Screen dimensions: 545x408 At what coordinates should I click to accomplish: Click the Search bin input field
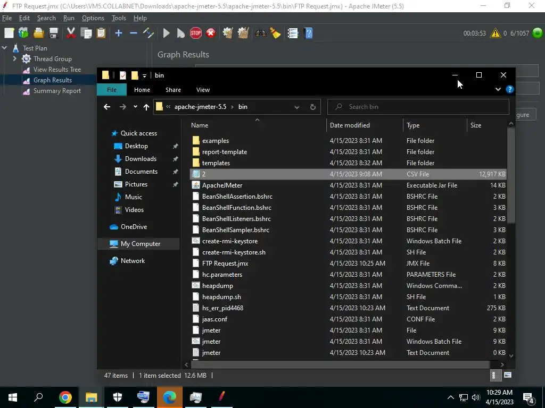tap(418, 107)
